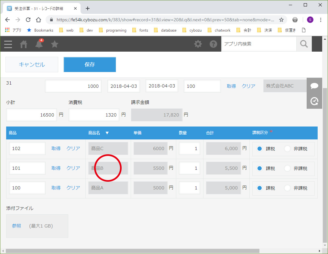Click 参照 to attach a file

coord(16,226)
